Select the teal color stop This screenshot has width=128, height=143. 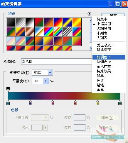point(8,103)
